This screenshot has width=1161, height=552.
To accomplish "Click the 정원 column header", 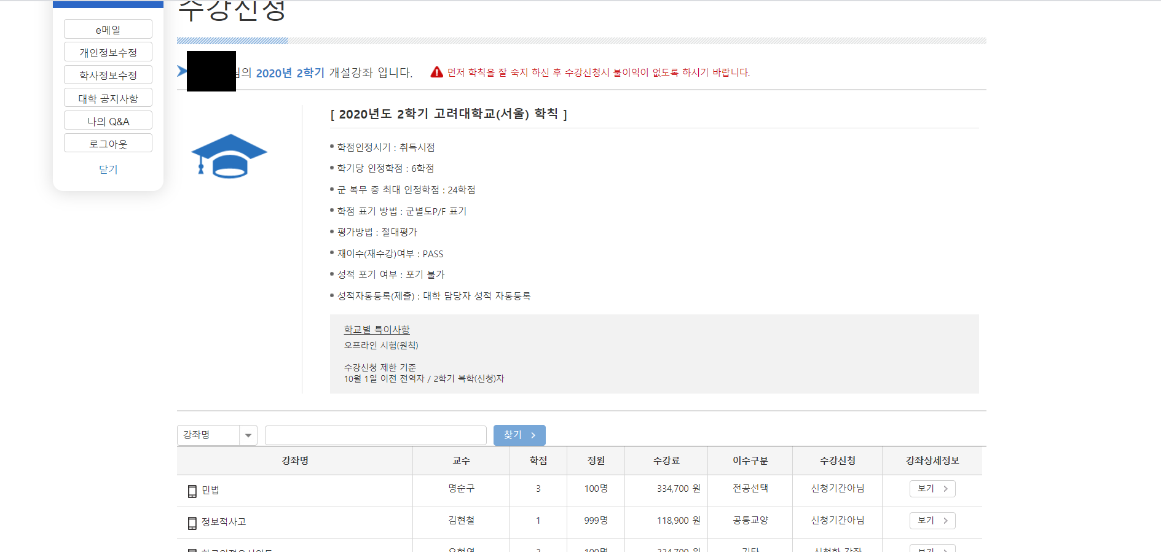I will coord(596,461).
